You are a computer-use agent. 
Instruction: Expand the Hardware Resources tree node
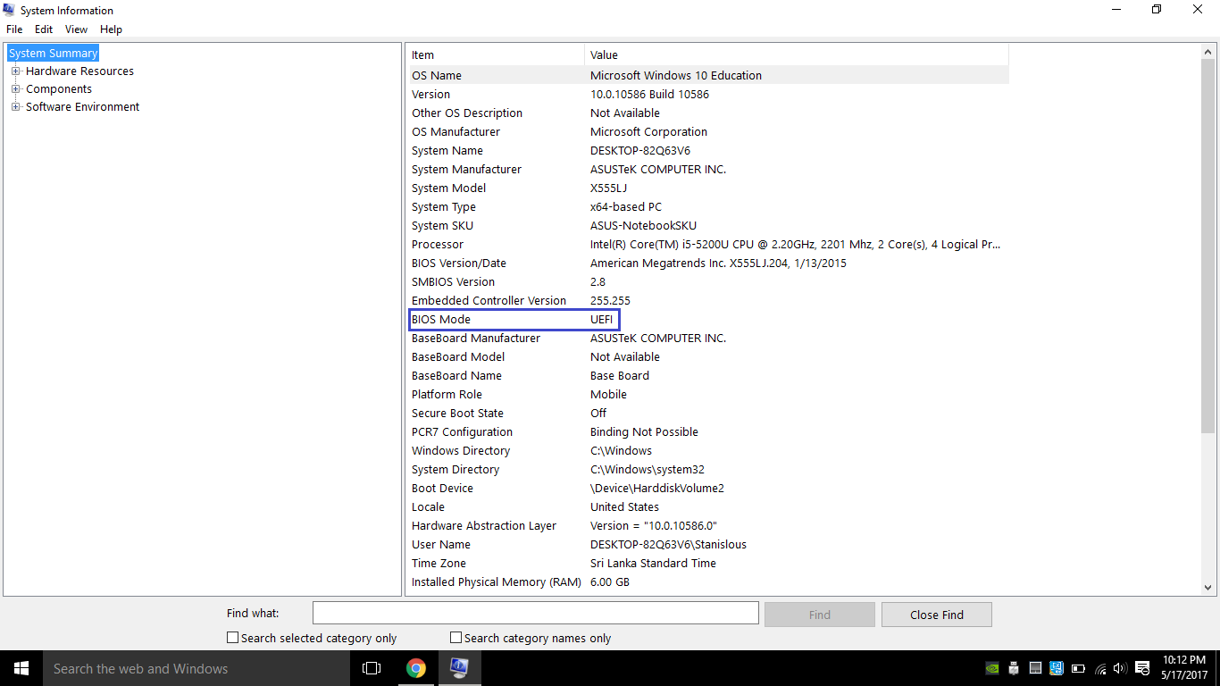point(15,71)
